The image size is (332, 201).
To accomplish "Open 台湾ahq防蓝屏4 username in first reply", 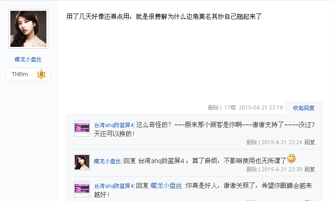I will click(x=114, y=125).
